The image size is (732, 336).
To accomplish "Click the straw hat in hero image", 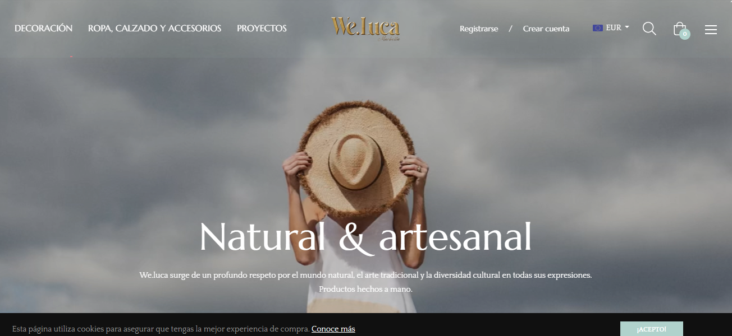I will [x=356, y=158].
